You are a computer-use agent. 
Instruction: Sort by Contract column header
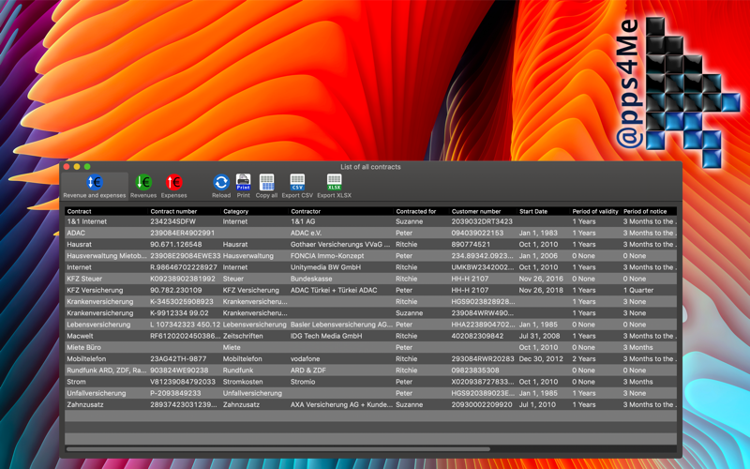(106, 211)
